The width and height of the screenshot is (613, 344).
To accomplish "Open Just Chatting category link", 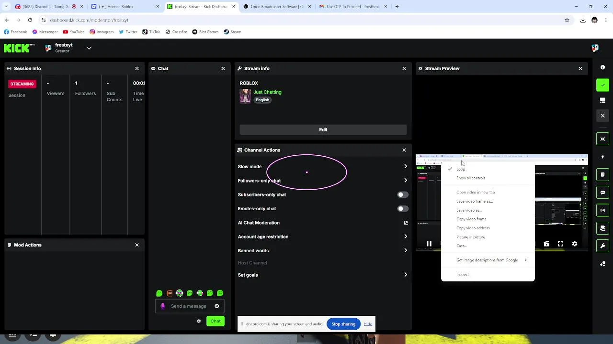I will [267, 92].
